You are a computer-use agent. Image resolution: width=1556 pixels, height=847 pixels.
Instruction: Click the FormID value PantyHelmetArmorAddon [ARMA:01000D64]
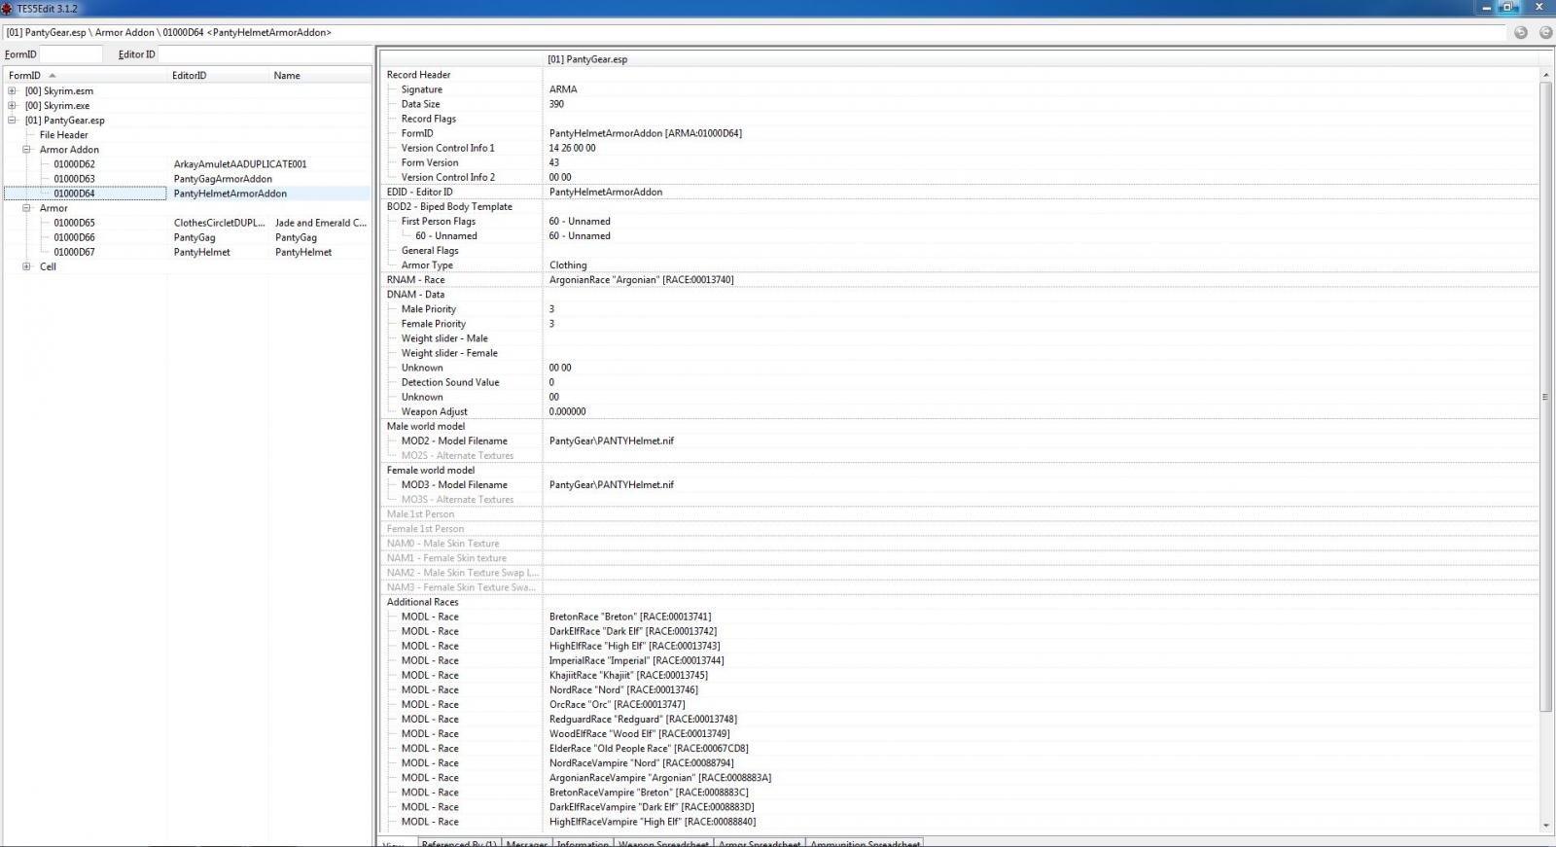(x=645, y=133)
